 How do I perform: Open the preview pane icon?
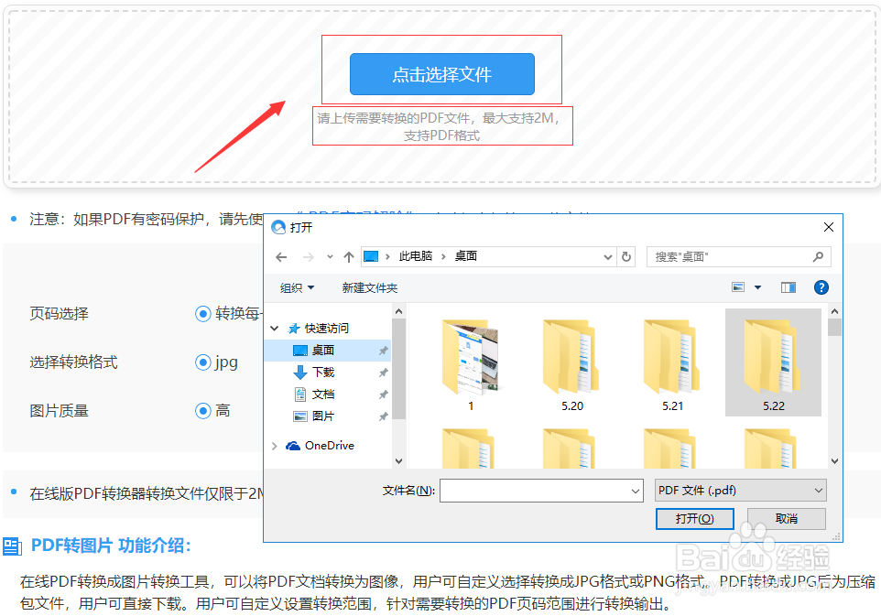[x=788, y=286]
